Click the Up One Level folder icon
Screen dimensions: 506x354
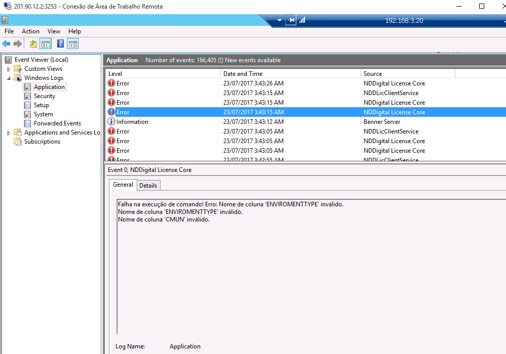33,44
